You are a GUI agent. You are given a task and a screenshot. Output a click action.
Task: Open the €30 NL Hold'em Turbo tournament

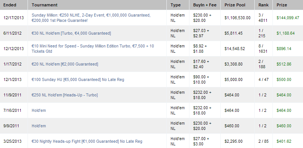click(71, 33)
